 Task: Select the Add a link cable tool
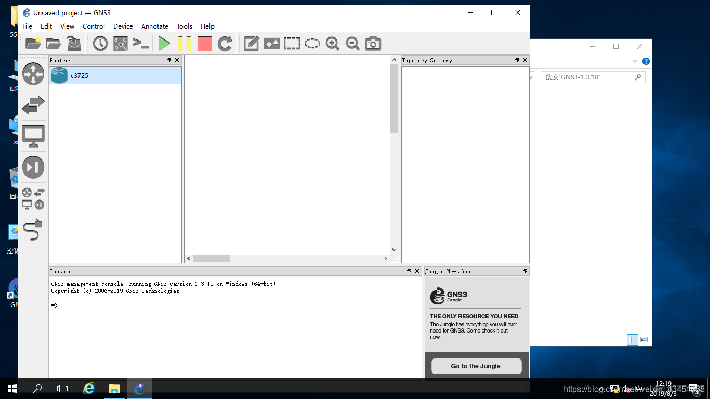pos(33,230)
